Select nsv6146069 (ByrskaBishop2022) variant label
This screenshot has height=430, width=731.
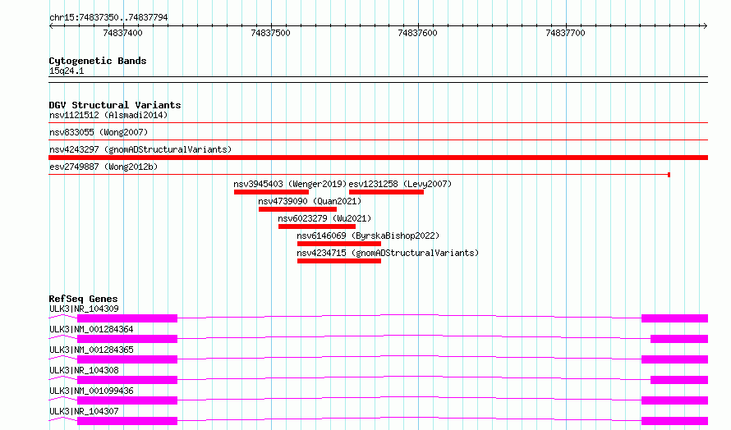click(x=368, y=236)
